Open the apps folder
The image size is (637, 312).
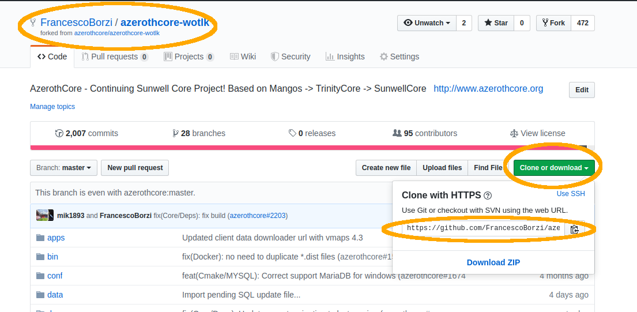point(56,238)
